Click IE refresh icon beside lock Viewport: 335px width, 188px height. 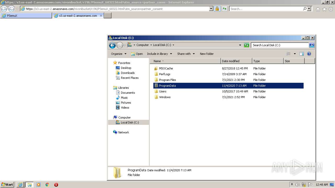click(224, 9)
